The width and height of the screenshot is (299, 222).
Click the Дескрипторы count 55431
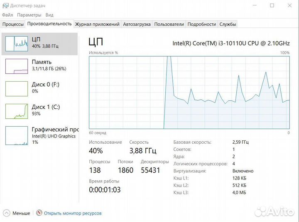click(x=150, y=170)
